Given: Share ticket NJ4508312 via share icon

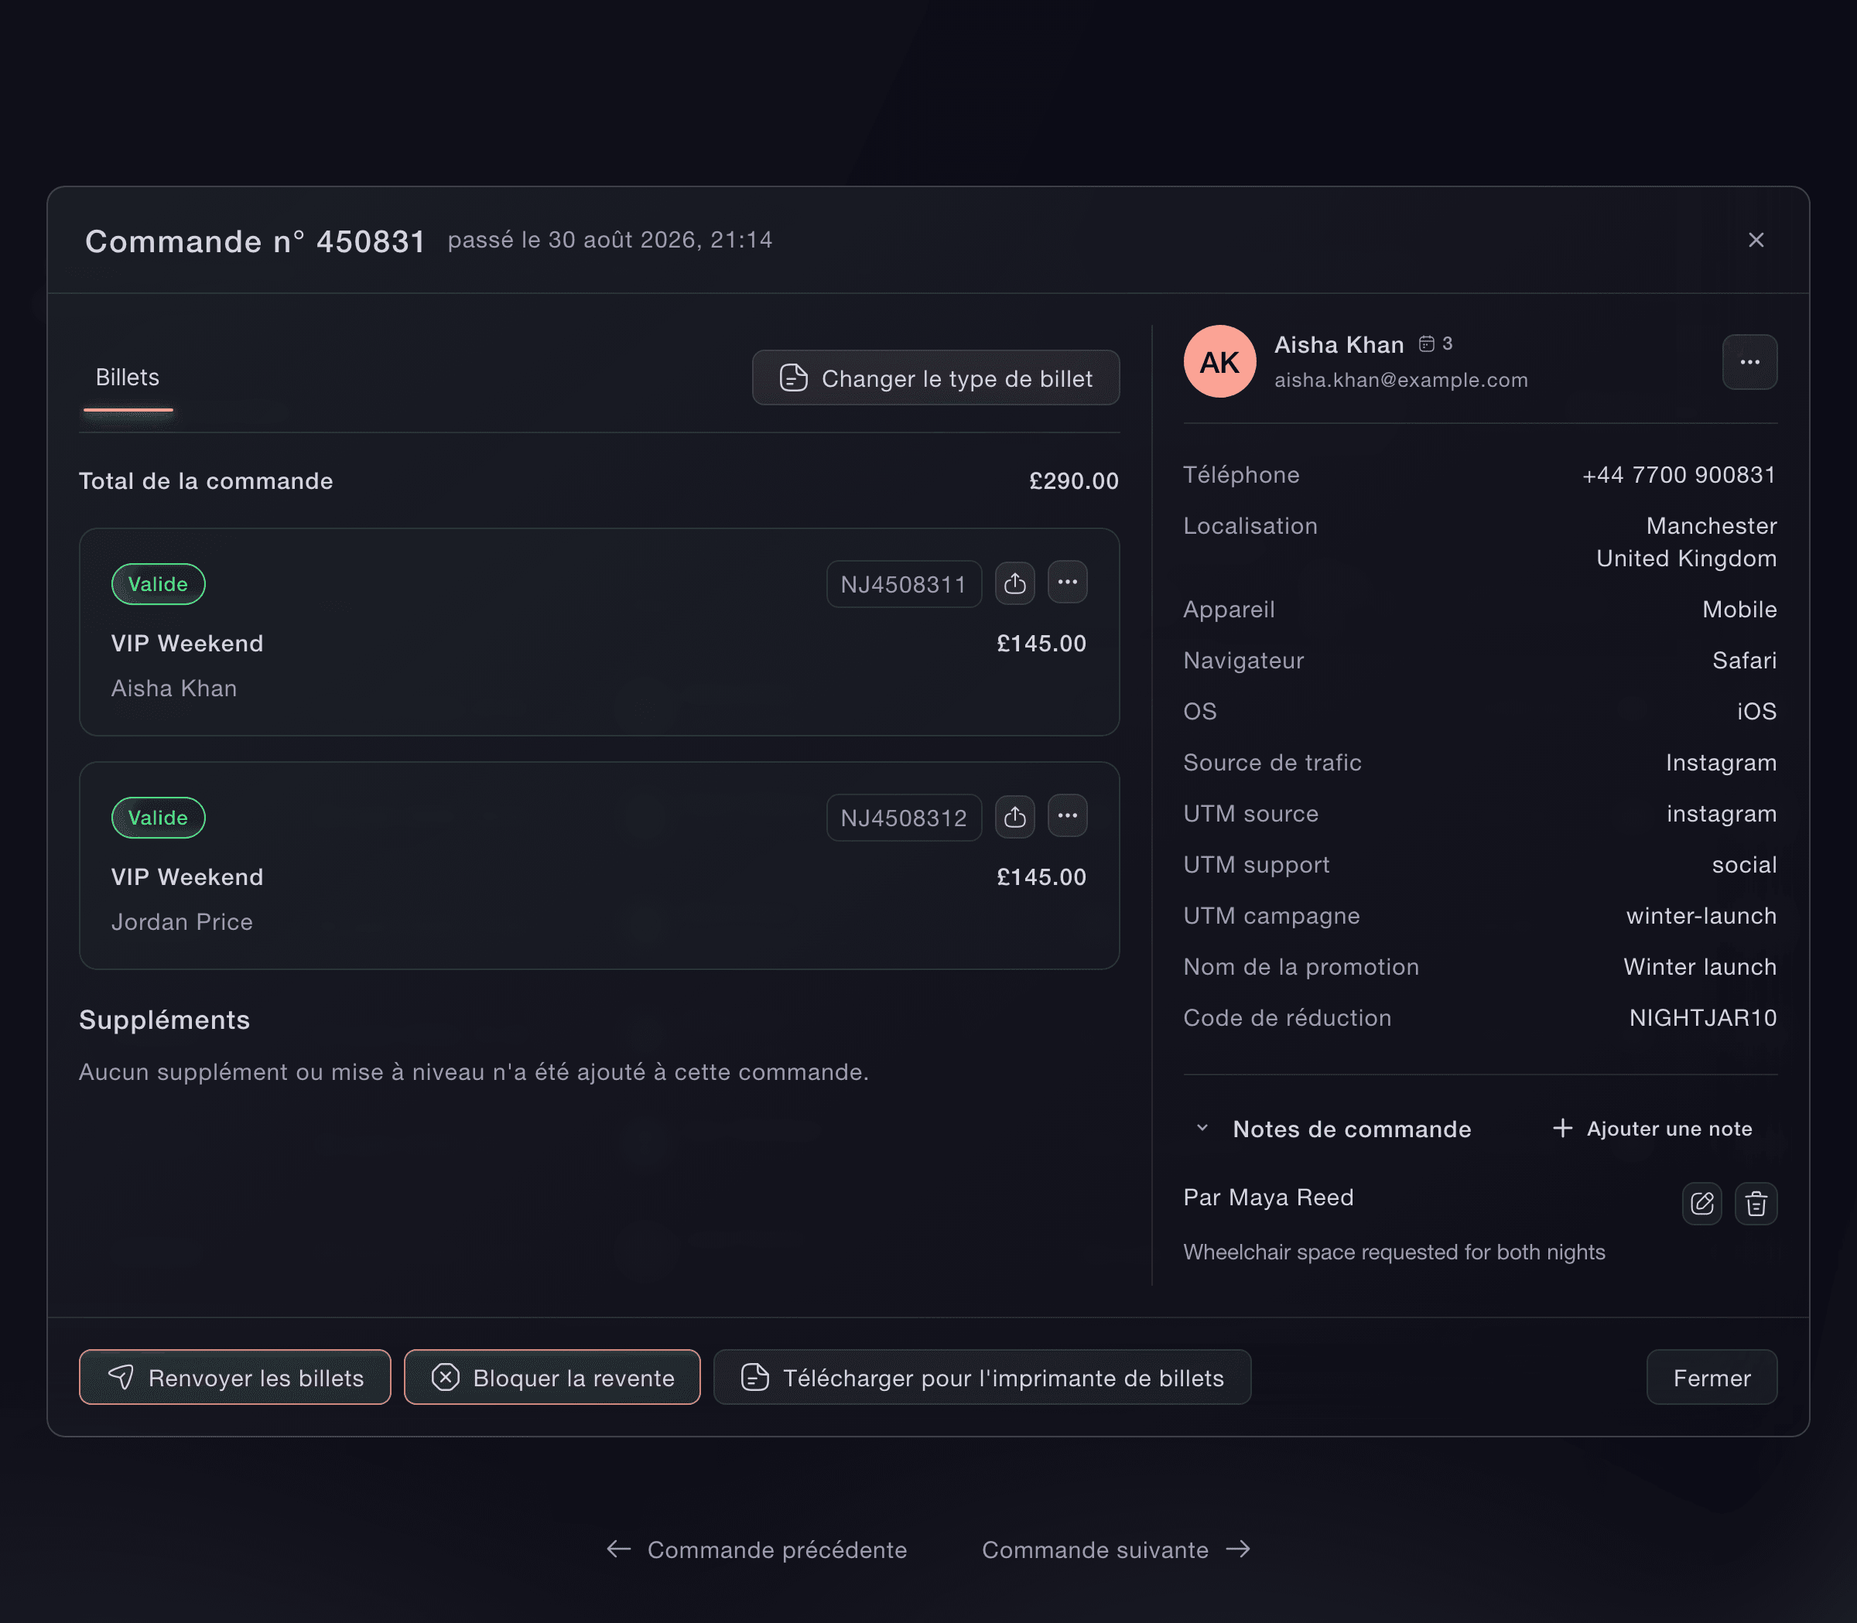Looking at the screenshot, I should tap(1014, 817).
